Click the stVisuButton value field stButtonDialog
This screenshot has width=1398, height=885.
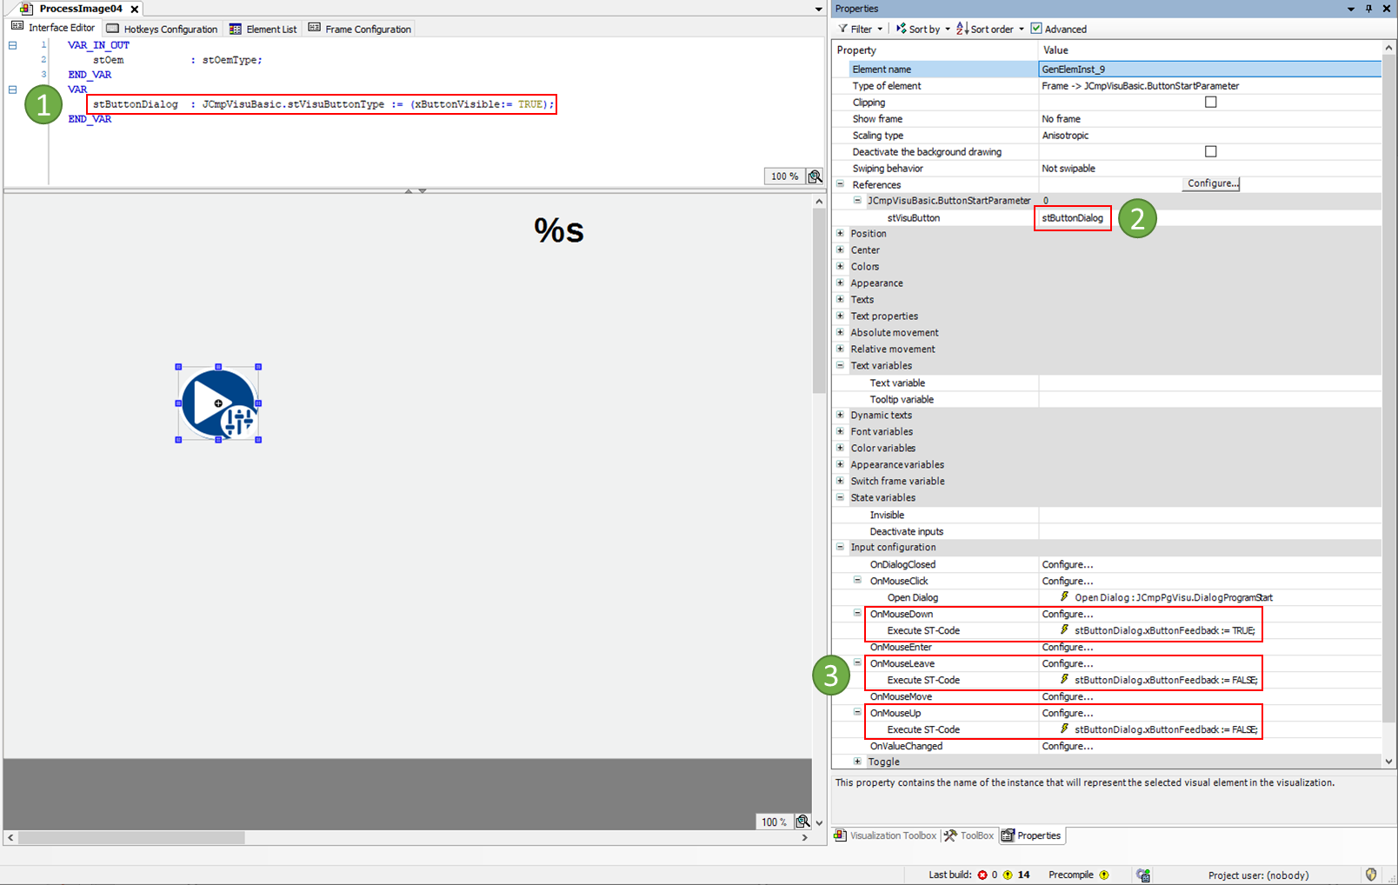coord(1072,218)
